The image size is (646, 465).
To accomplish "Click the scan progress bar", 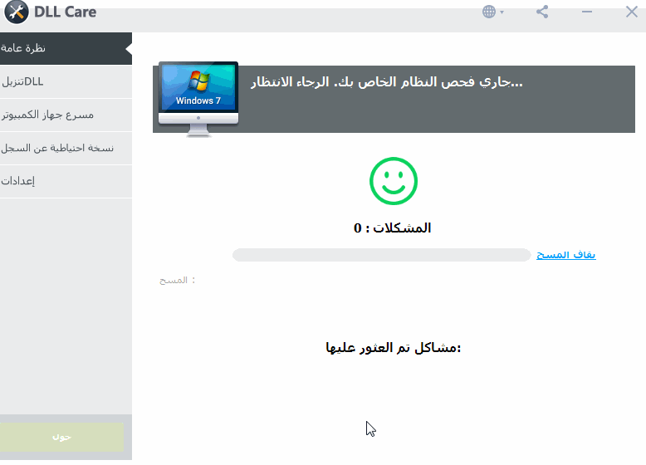I will pyautogui.click(x=381, y=255).
